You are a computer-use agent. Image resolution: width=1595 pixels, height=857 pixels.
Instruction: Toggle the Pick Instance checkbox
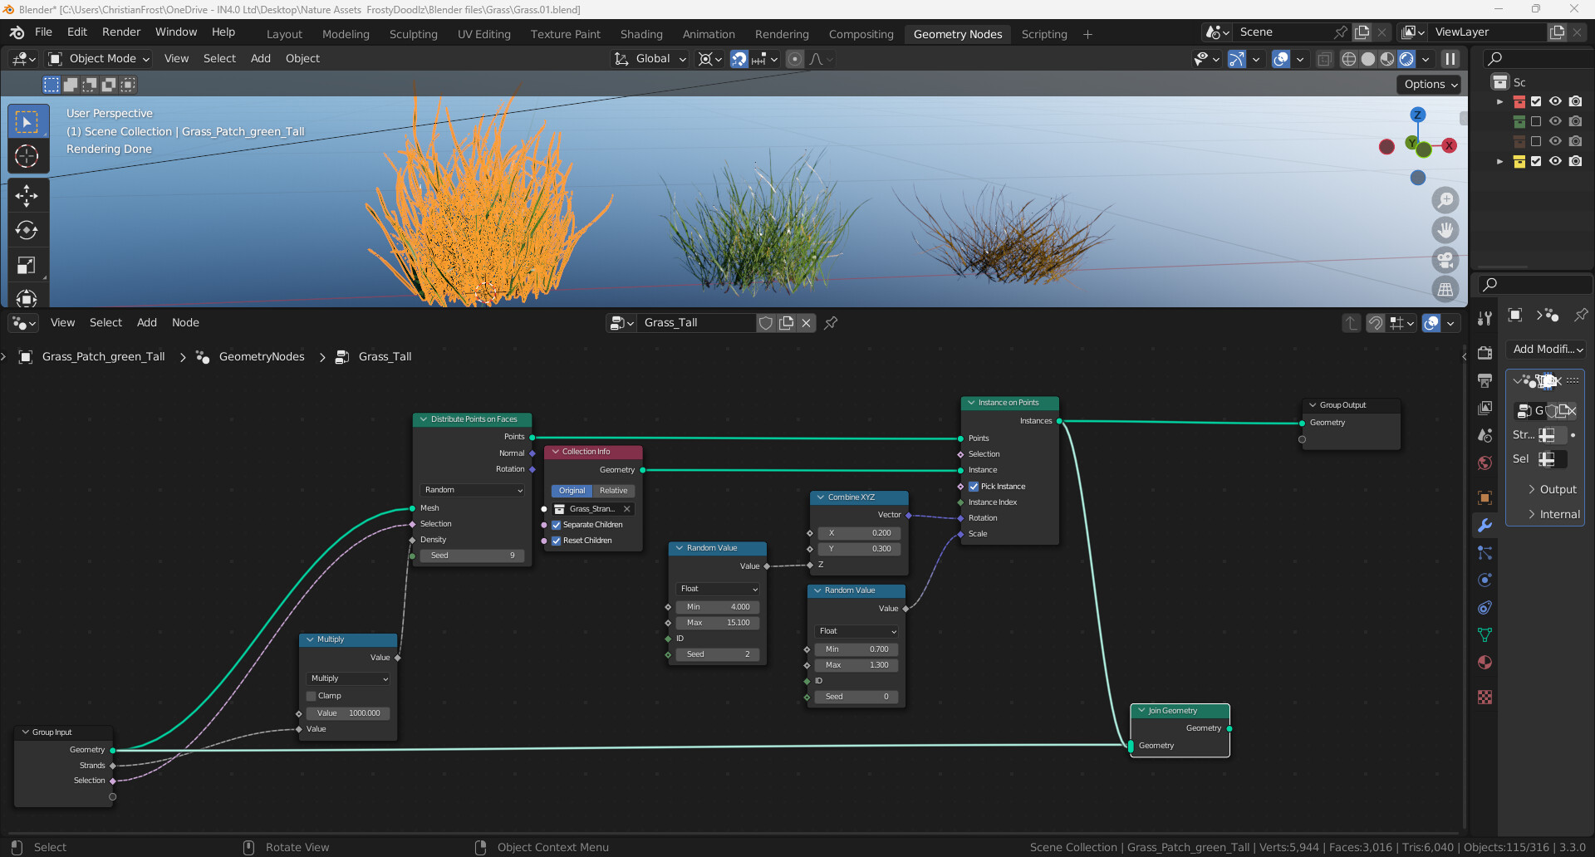(x=974, y=487)
